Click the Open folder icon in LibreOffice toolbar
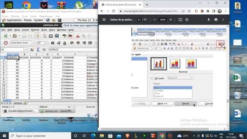 click(15, 36)
